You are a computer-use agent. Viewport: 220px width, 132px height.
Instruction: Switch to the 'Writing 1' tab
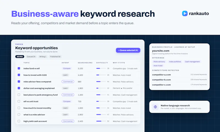(43, 57)
